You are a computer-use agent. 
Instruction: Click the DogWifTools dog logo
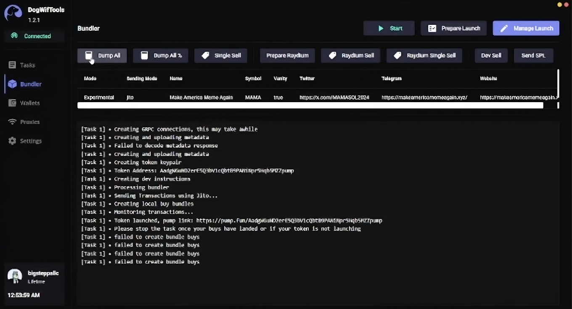click(x=13, y=13)
